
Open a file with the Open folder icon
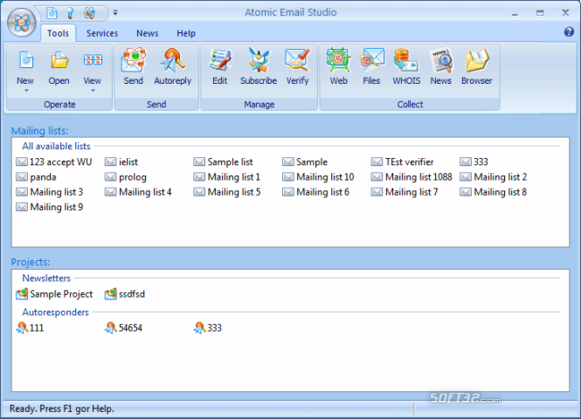tap(59, 61)
